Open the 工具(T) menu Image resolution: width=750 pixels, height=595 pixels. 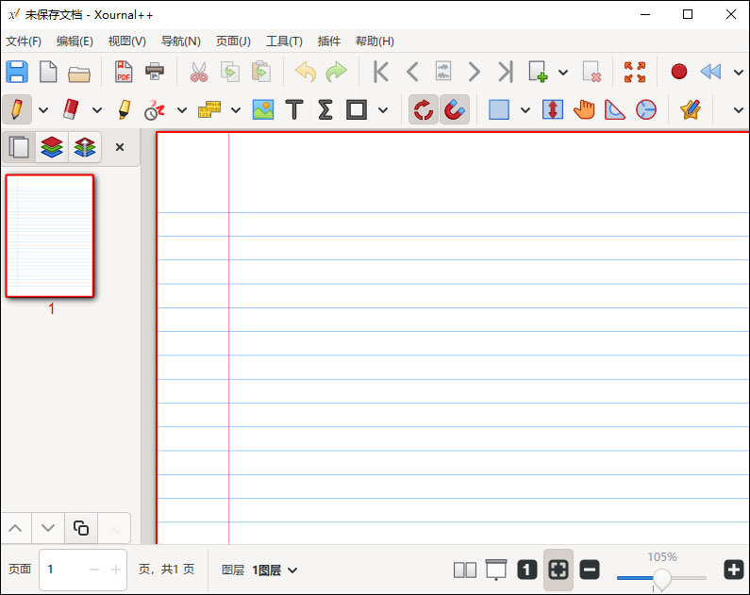pos(284,41)
